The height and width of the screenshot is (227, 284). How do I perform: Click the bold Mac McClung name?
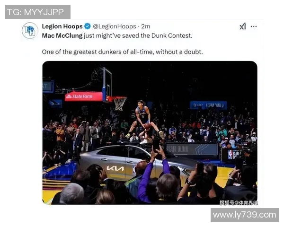click(62, 35)
